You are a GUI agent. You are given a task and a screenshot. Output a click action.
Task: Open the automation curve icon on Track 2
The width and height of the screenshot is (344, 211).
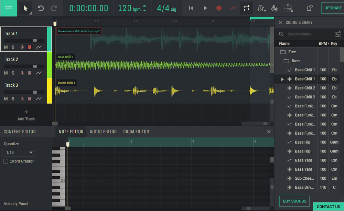39,73
